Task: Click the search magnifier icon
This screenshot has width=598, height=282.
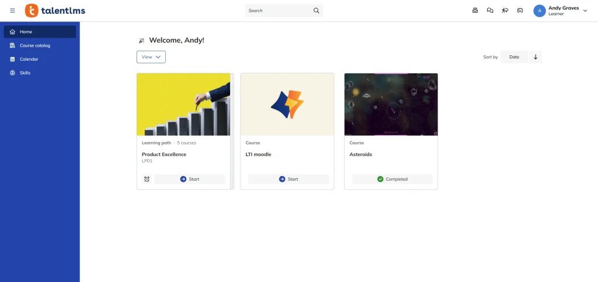Action: pyautogui.click(x=317, y=10)
